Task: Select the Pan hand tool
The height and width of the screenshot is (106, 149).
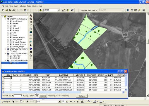Action: [31, 29]
